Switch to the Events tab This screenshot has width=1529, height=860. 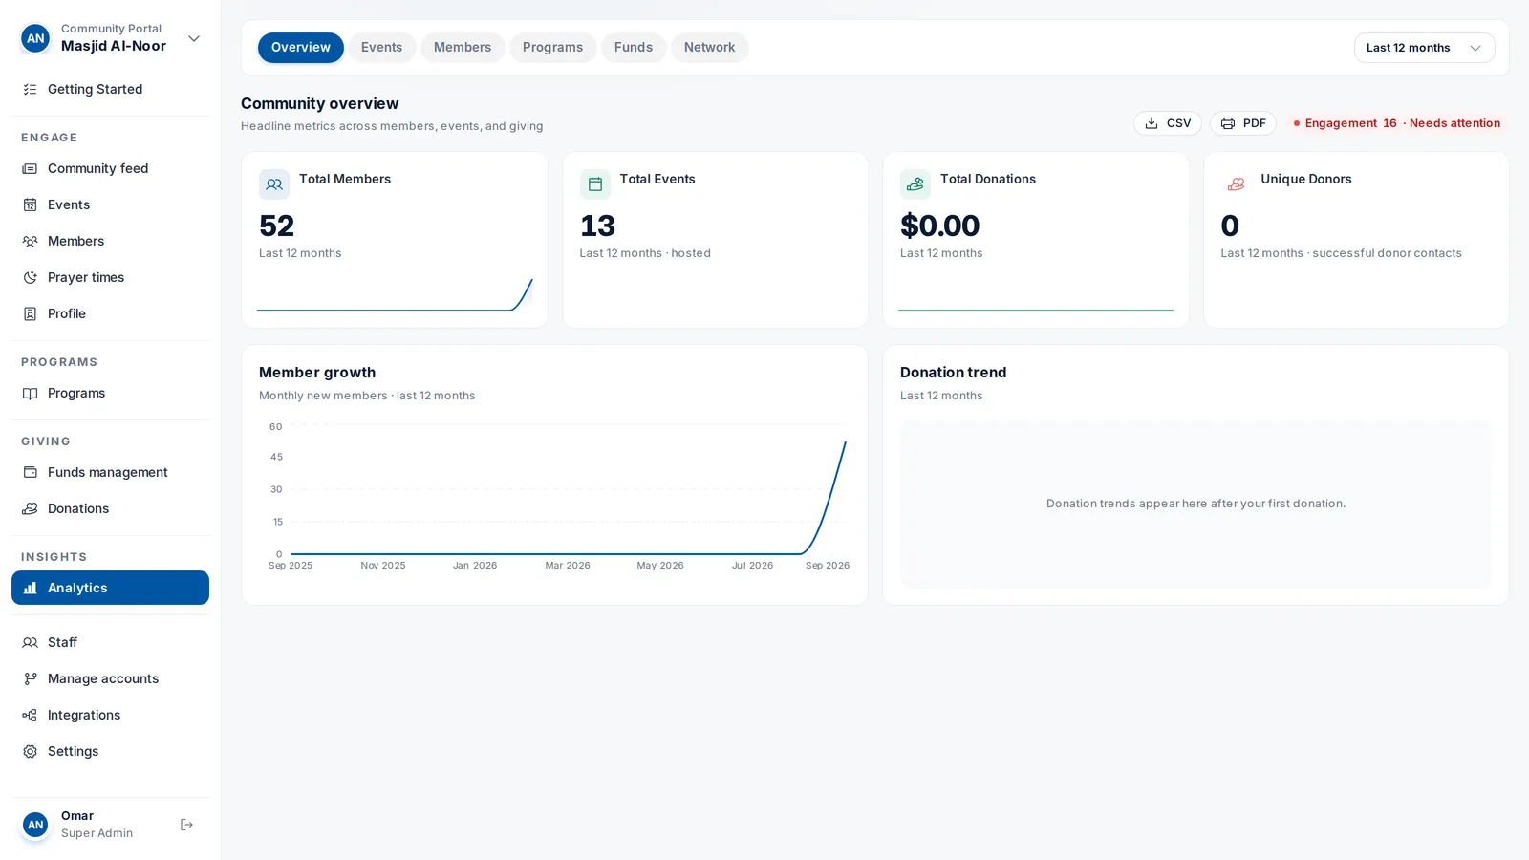click(x=381, y=47)
